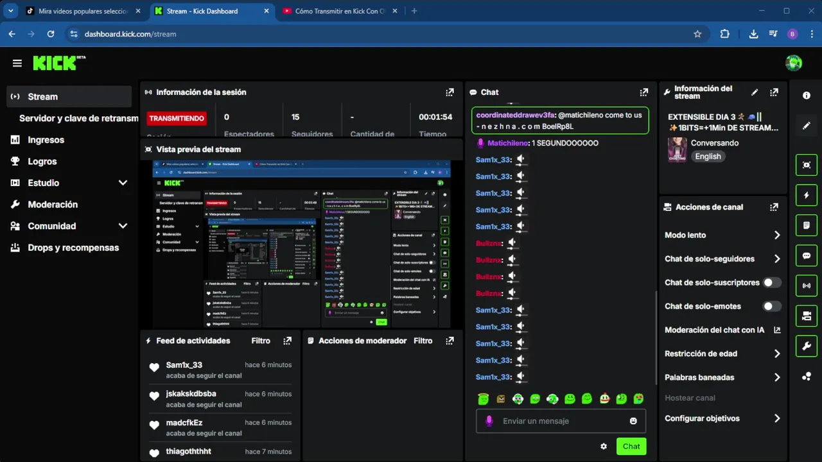
Task: Enable Chat de solo-suscriptores switch
Action: pyautogui.click(x=772, y=282)
